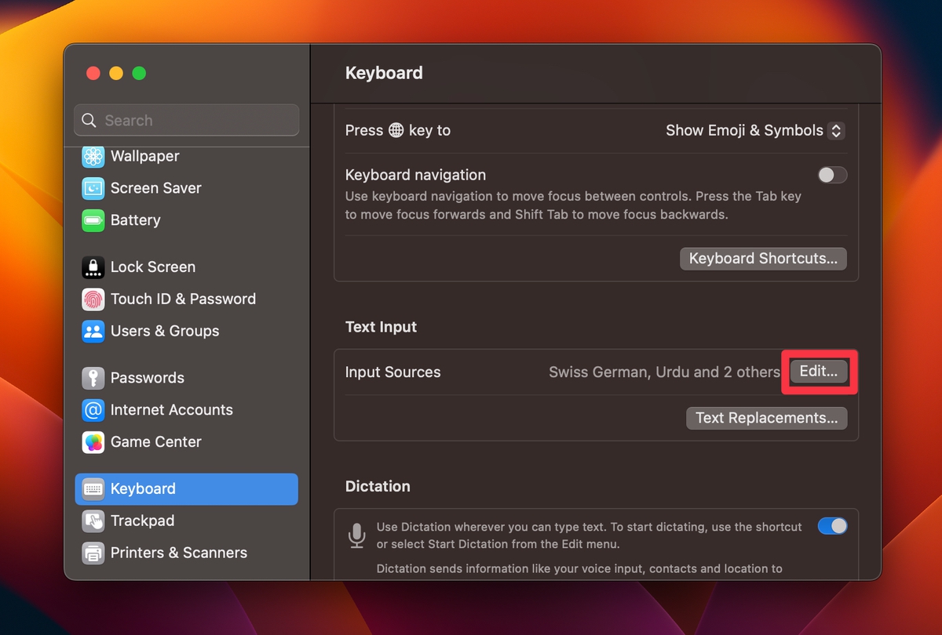This screenshot has width=942, height=635.
Task: Select the Screen Saver icon in sidebar
Action: point(93,188)
